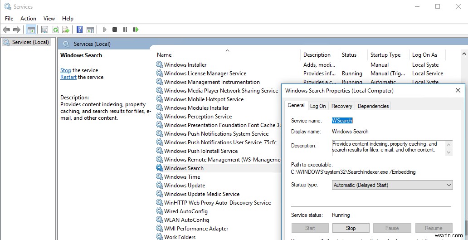Select the Windows Update Medic Service row
This screenshot has width=468, height=240.
point(202,194)
